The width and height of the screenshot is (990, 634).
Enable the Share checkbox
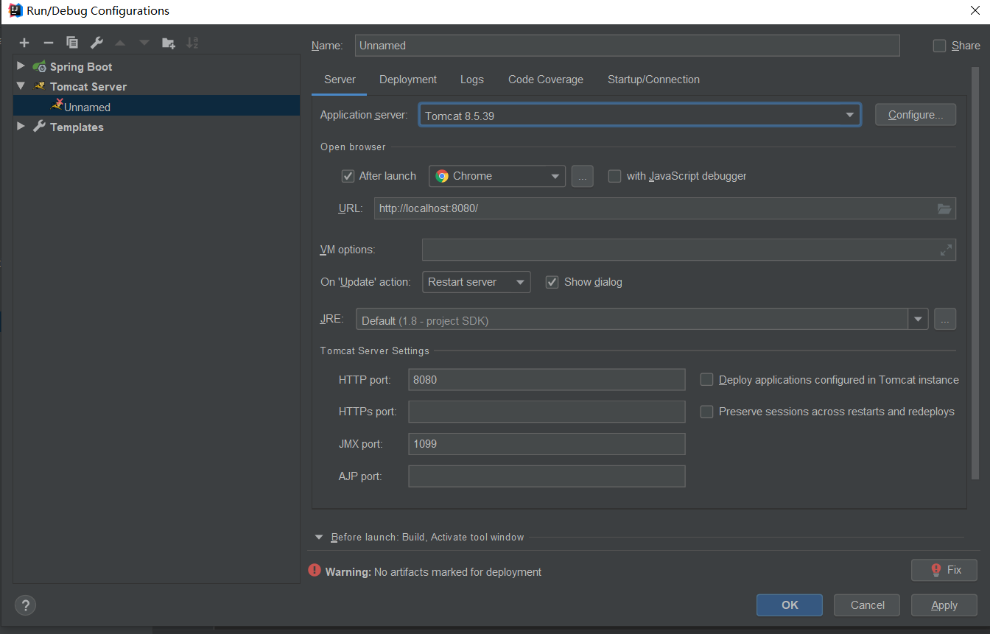[939, 46]
